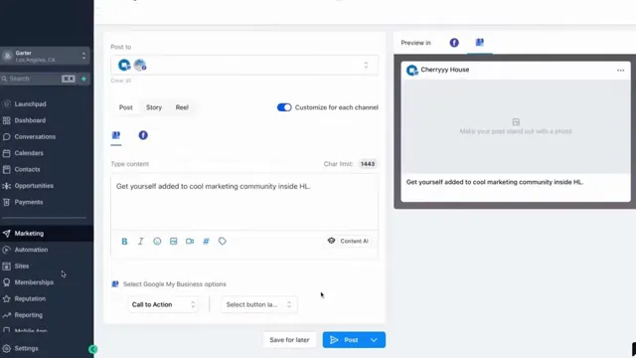The image size is (636, 358).
Task: Open Sites in the sidebar
Action: tap(22, 267)
